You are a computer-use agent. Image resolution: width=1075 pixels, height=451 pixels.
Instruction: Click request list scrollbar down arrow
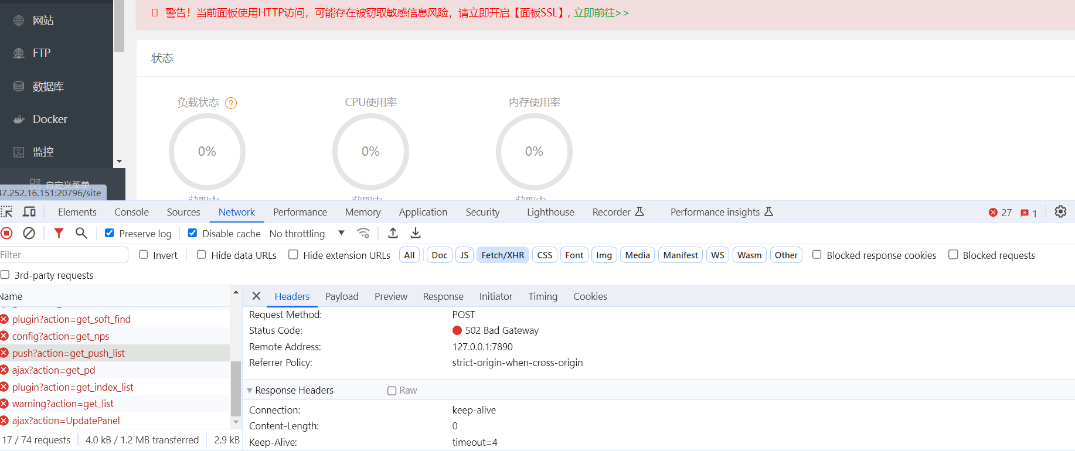pyautogui.click(x=236, y=422)
